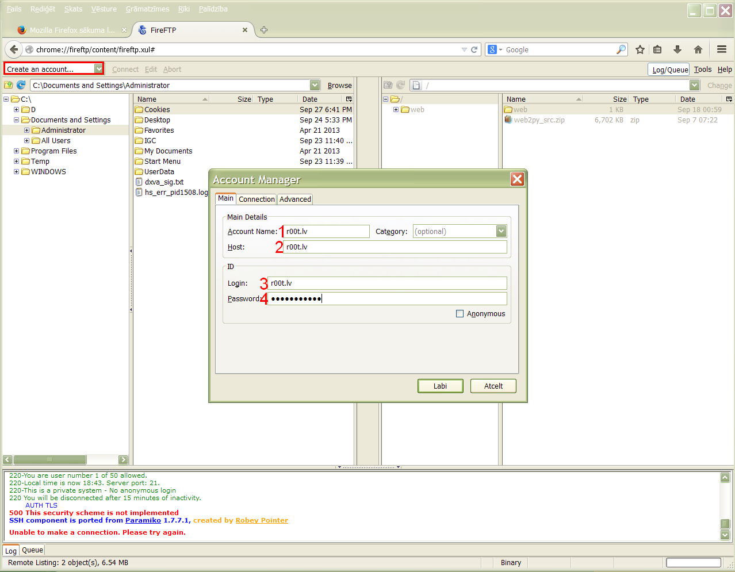735x572 pixels.
Task: Click the local folder up icon
Action: [9, 85]
